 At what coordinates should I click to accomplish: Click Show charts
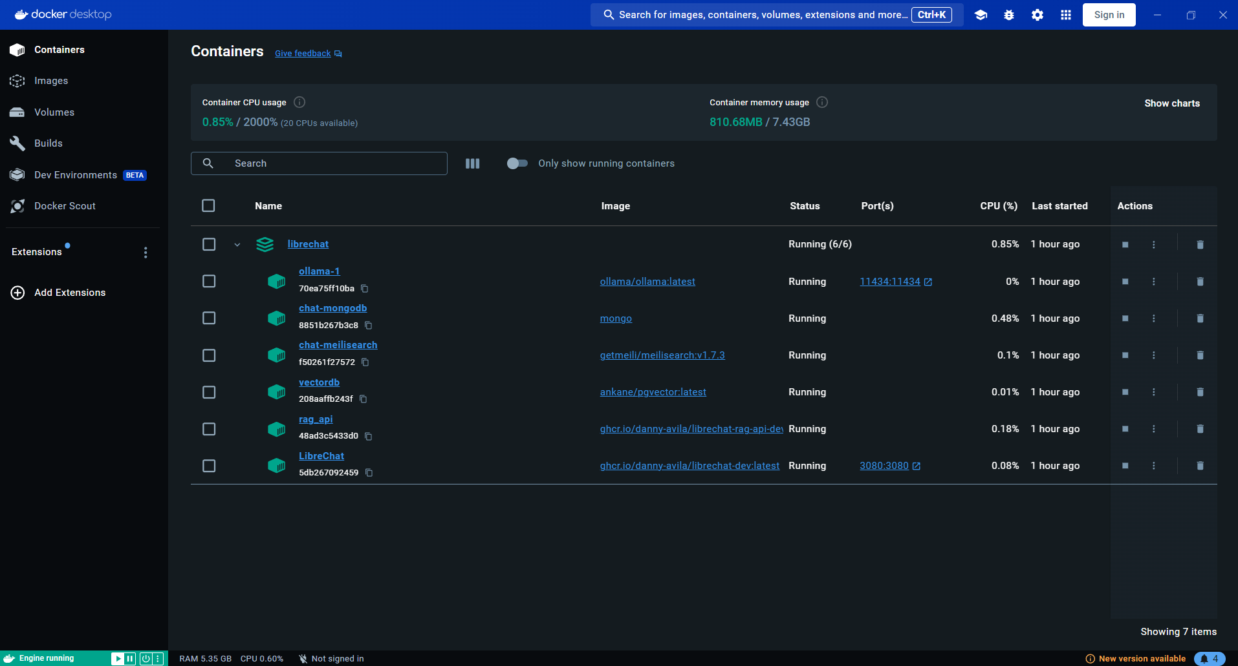click(1172, 103)
